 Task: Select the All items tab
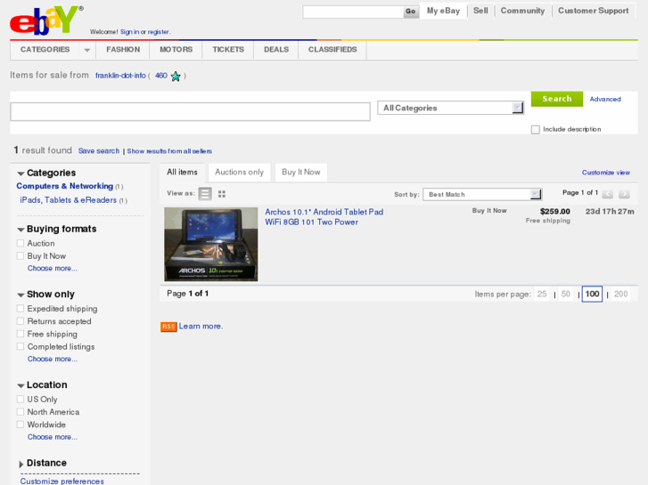pos(182,172)
